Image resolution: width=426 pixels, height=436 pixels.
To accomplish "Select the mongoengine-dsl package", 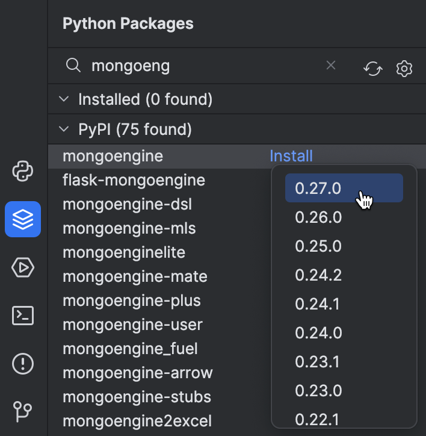I will 127,204.
